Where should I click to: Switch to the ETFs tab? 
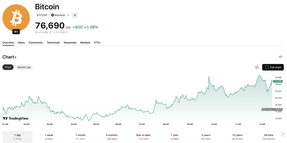97,43
